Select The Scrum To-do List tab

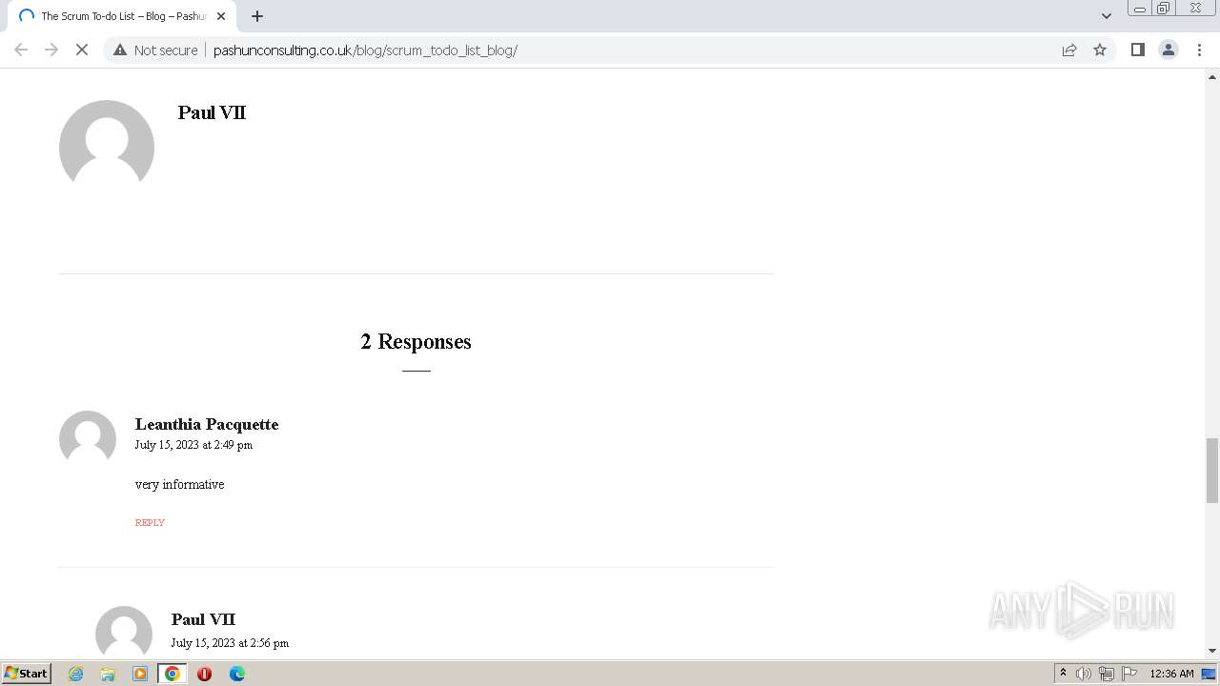[x=122, y=16]
